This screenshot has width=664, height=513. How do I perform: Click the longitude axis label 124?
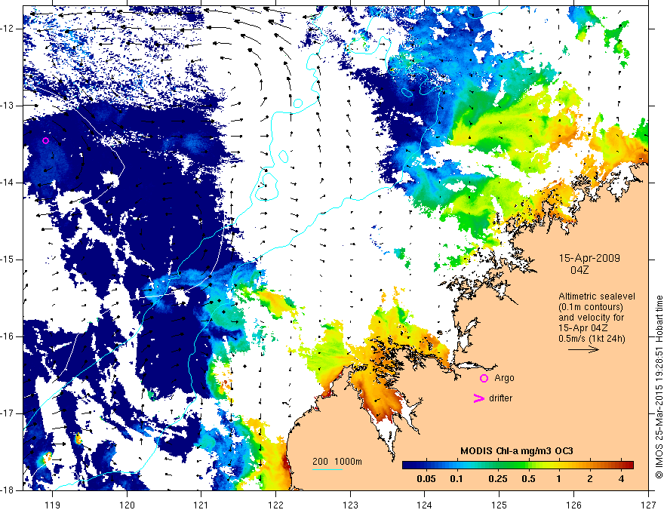coord(425,505)
